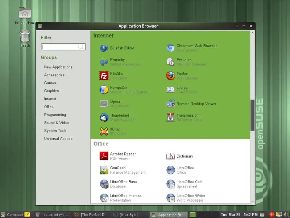This screenshot has width=290, height=218.
Task: Select the System Tools group
Action: point(55,131)
